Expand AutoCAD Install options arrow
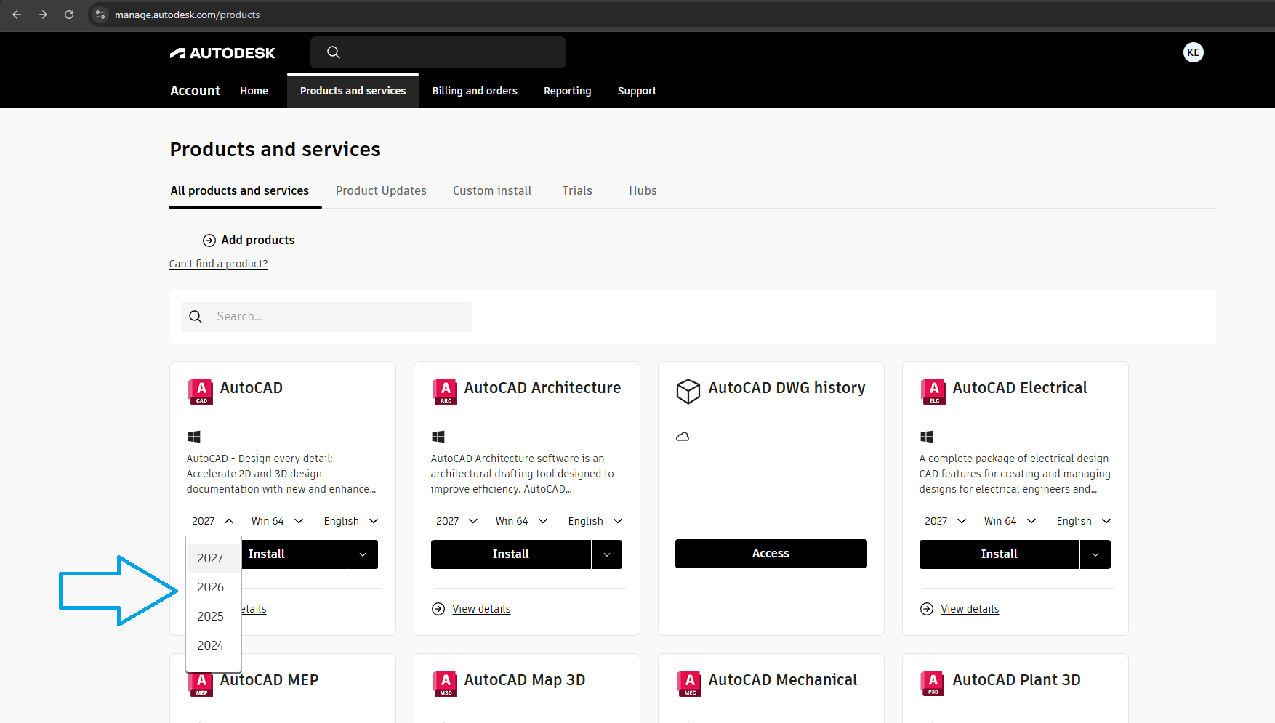This screenshot has width=1275, height=723. tap(363, 554)
